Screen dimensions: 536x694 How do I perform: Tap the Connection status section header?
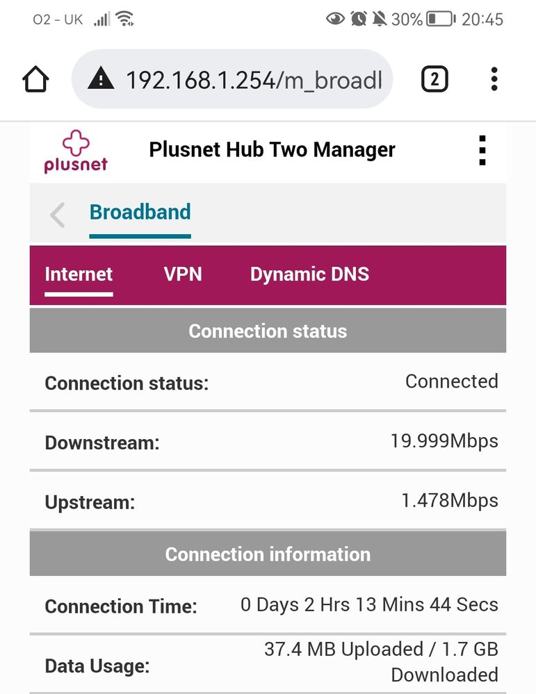(x=268, y=331)
